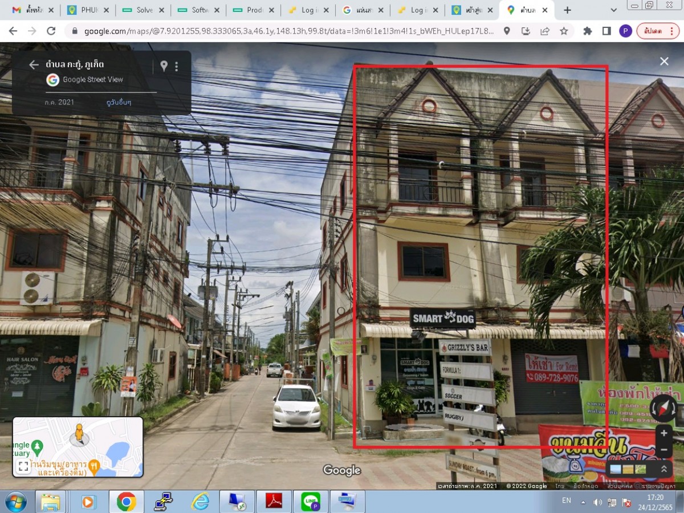Open the LINE app from the taskbar
684x513 pixels.
click(311, 502)
